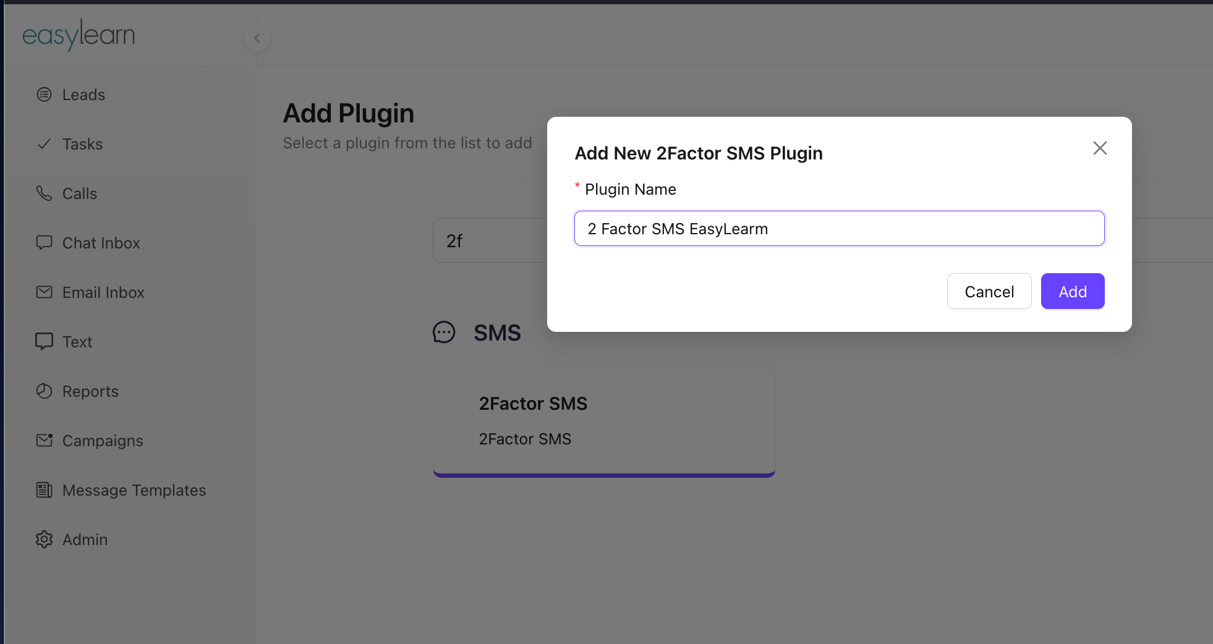Select the 2Factor SMS plugin card
1213x644 pixels.
pos(604,421)
